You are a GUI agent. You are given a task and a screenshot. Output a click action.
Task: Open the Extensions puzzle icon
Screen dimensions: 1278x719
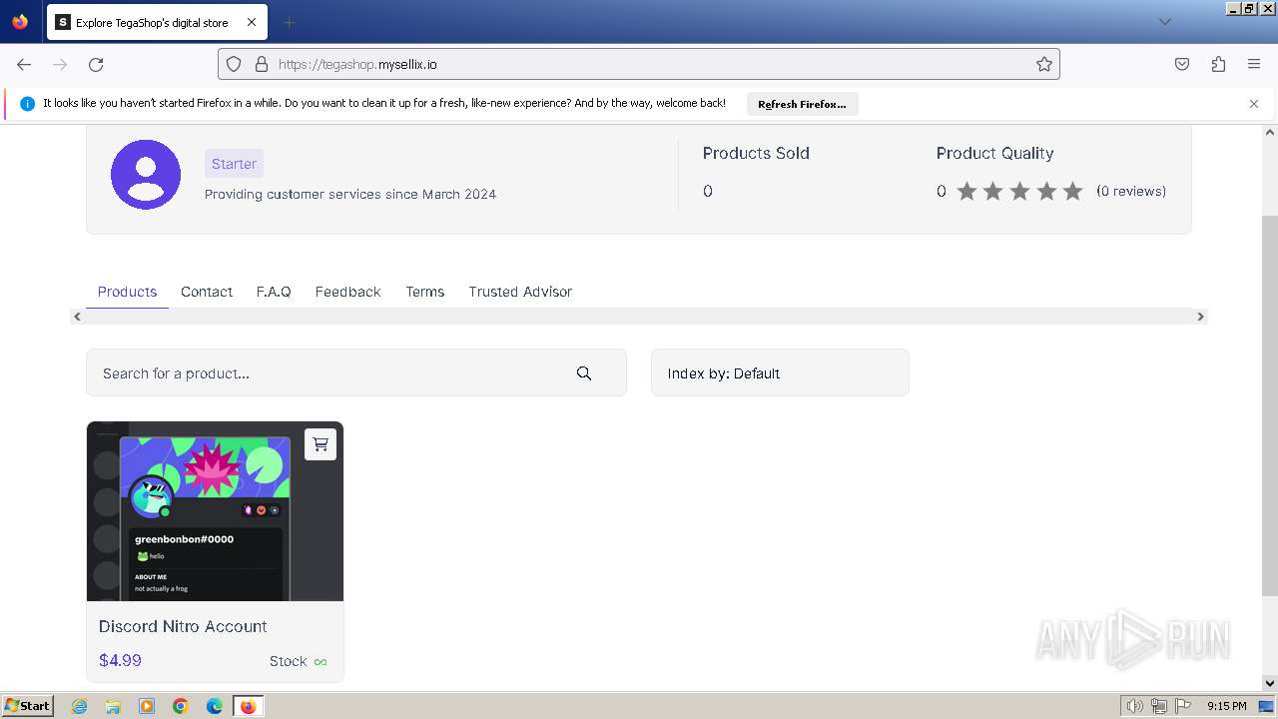point(1218,64)
